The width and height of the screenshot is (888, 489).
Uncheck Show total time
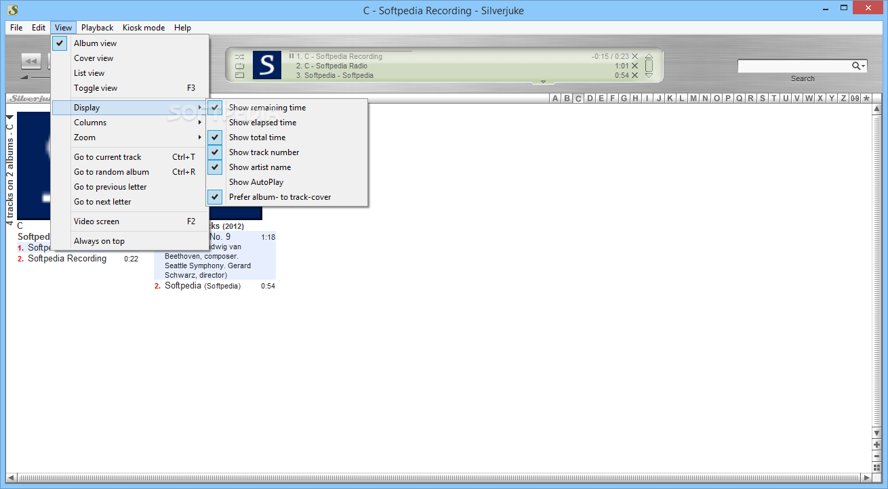[287, 137]
